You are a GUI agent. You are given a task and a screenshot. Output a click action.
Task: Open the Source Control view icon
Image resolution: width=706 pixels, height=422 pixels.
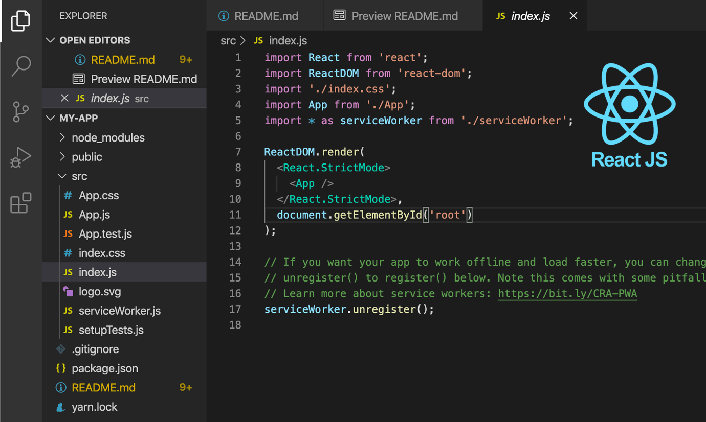20,111
